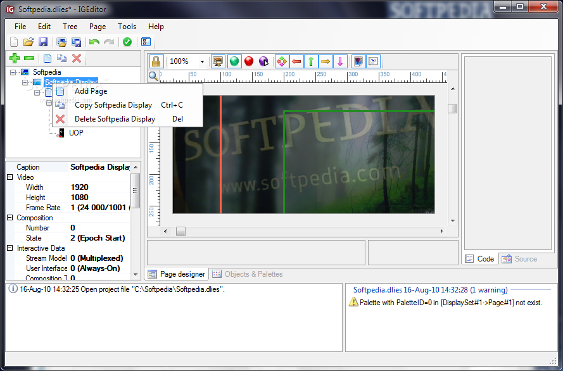
Task: Click the yellow right arrow icon
Action: (x=326, y=61)
